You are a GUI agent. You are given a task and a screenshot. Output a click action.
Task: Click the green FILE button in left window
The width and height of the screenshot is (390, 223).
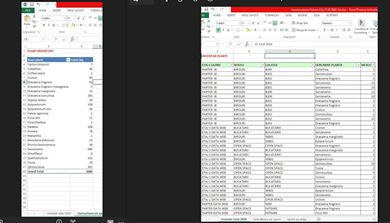coord(28,10)
